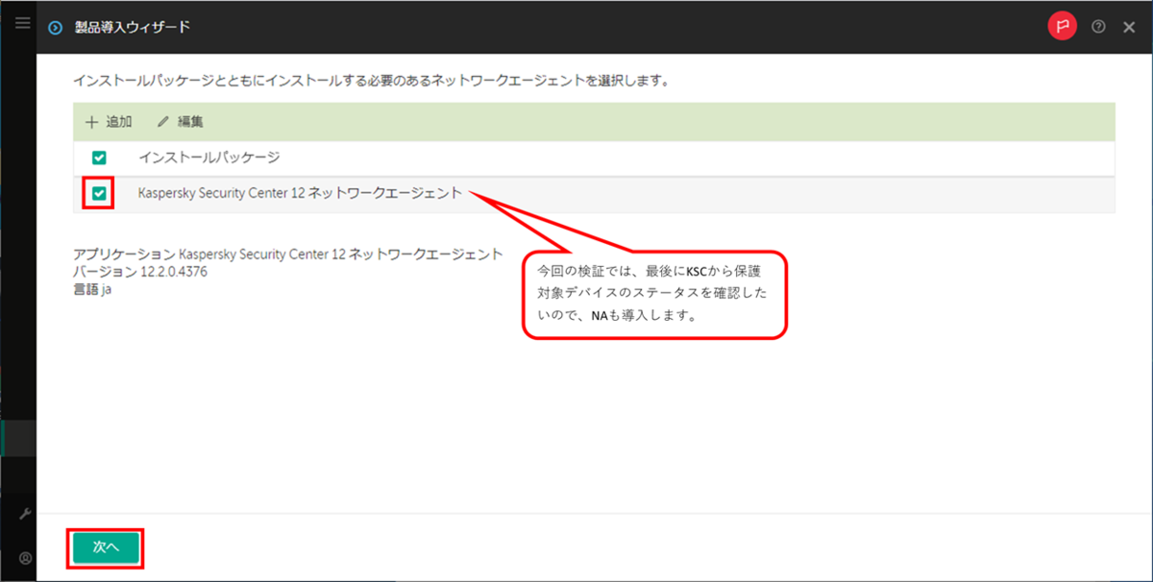Click the plus icon next to 追加

tap(91, 122)
